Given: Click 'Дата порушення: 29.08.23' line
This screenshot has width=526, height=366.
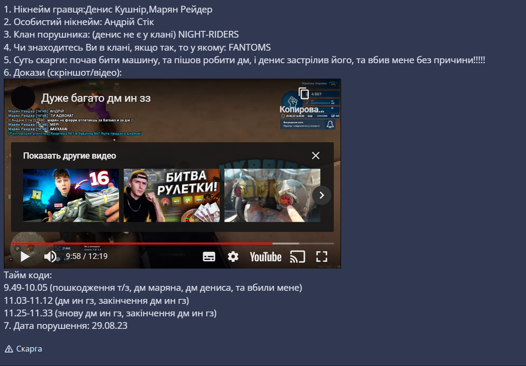Looking at the screenshot, I should pyautogui.click(x=66, y=325).
